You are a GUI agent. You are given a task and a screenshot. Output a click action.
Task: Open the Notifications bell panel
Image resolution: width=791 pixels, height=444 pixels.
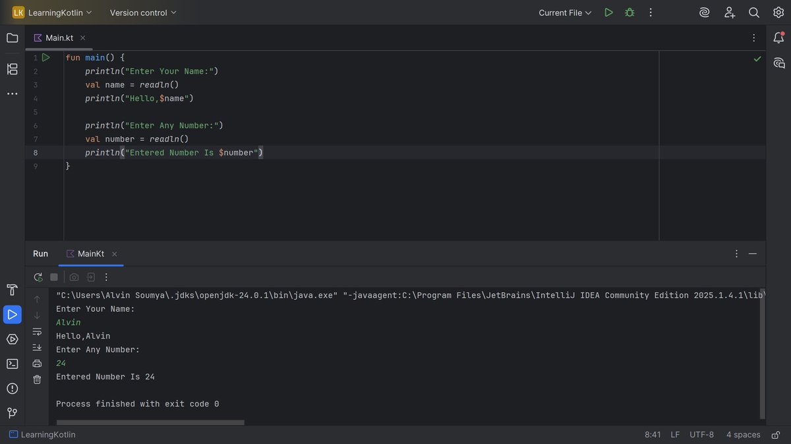tap(778, 38)
